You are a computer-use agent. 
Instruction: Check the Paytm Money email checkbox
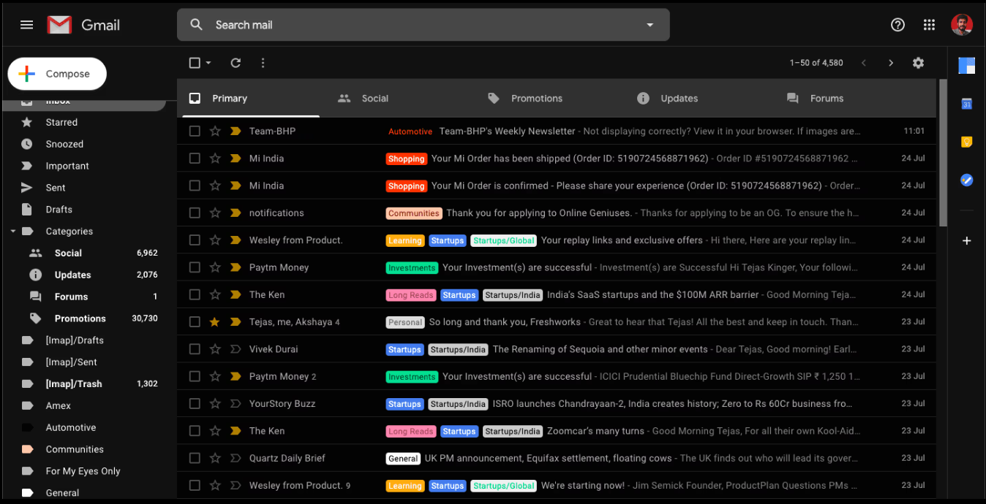coord(195,267)
